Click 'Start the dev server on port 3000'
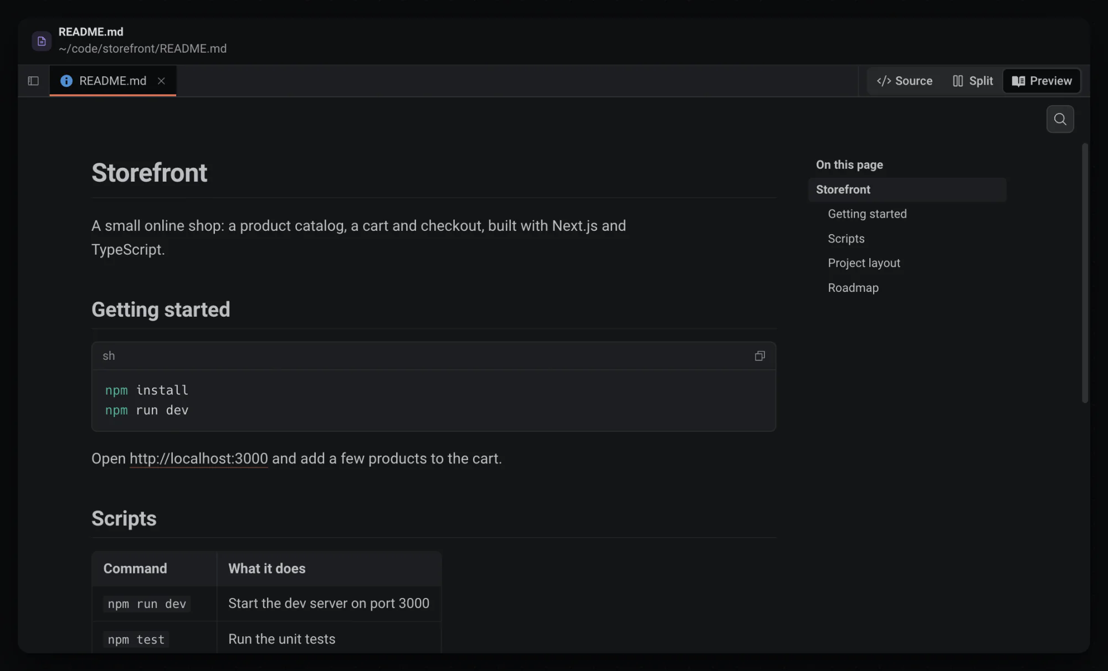This screenshot has height=671, width=1108. tap(329, 603)
